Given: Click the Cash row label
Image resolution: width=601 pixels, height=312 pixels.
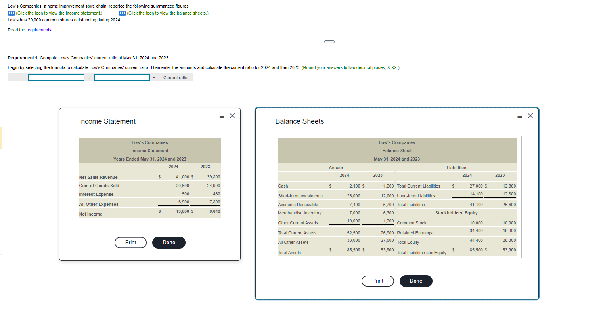Looking at the screenshot, I should tap(283, 186).
